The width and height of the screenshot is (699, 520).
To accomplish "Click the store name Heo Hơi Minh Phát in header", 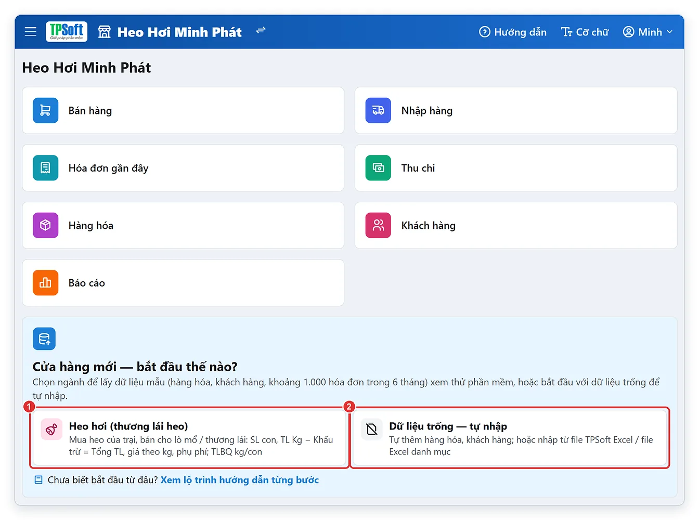I will coord(179,32).
